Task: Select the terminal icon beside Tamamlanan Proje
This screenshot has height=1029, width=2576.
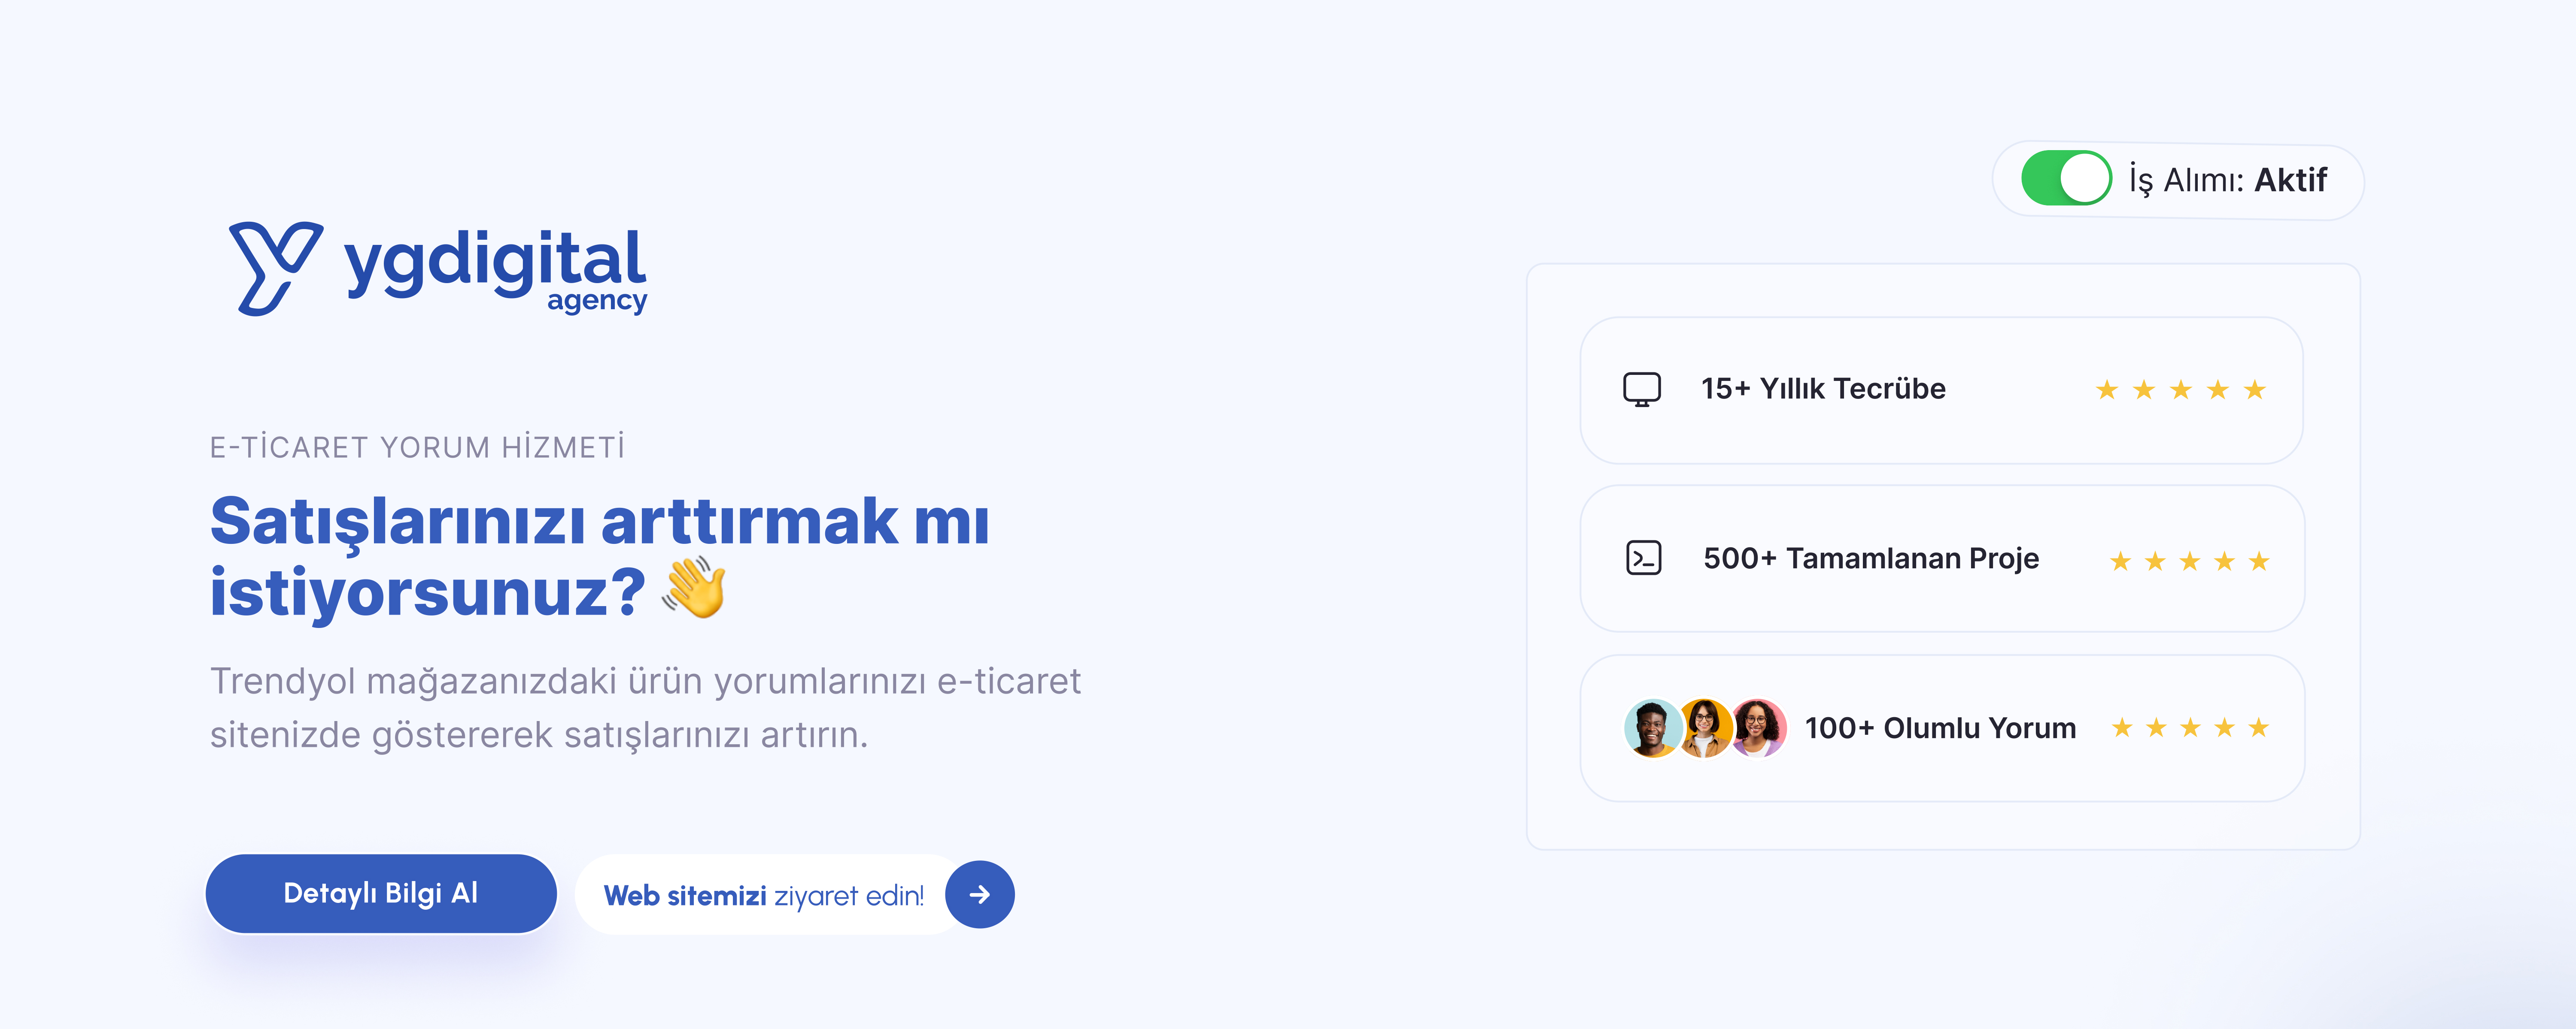Action: tap(1644, 558)
